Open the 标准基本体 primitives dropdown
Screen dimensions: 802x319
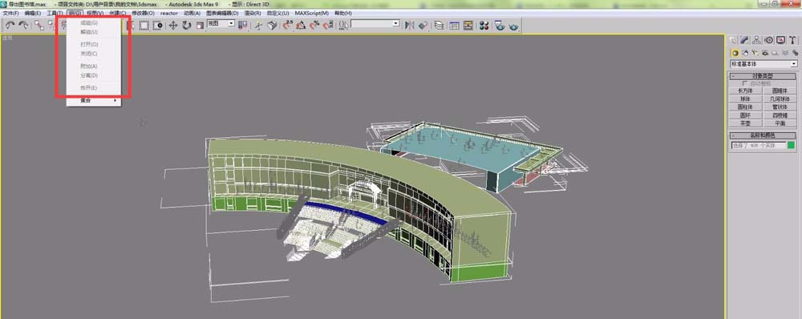pyautogui.click(x=764, y=64)
